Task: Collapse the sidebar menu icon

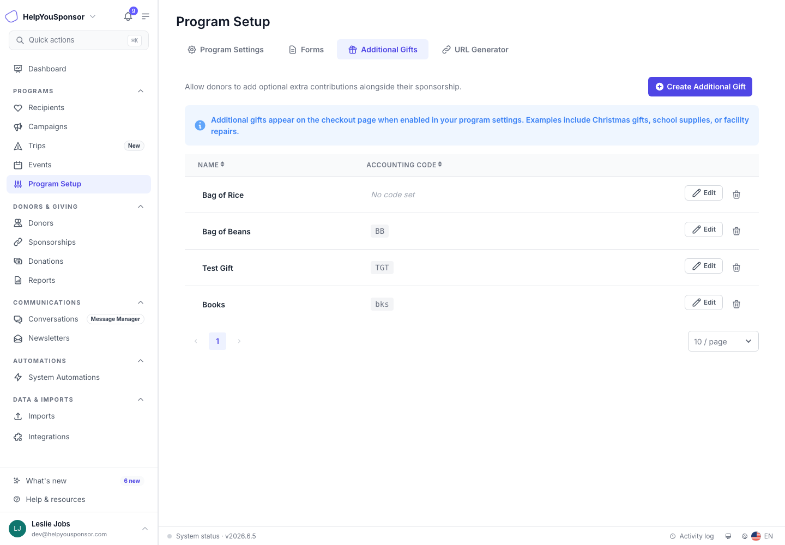Action: point(146,16)
